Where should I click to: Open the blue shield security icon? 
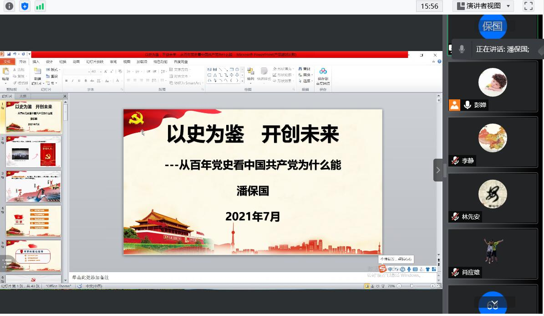pos(25,6)
